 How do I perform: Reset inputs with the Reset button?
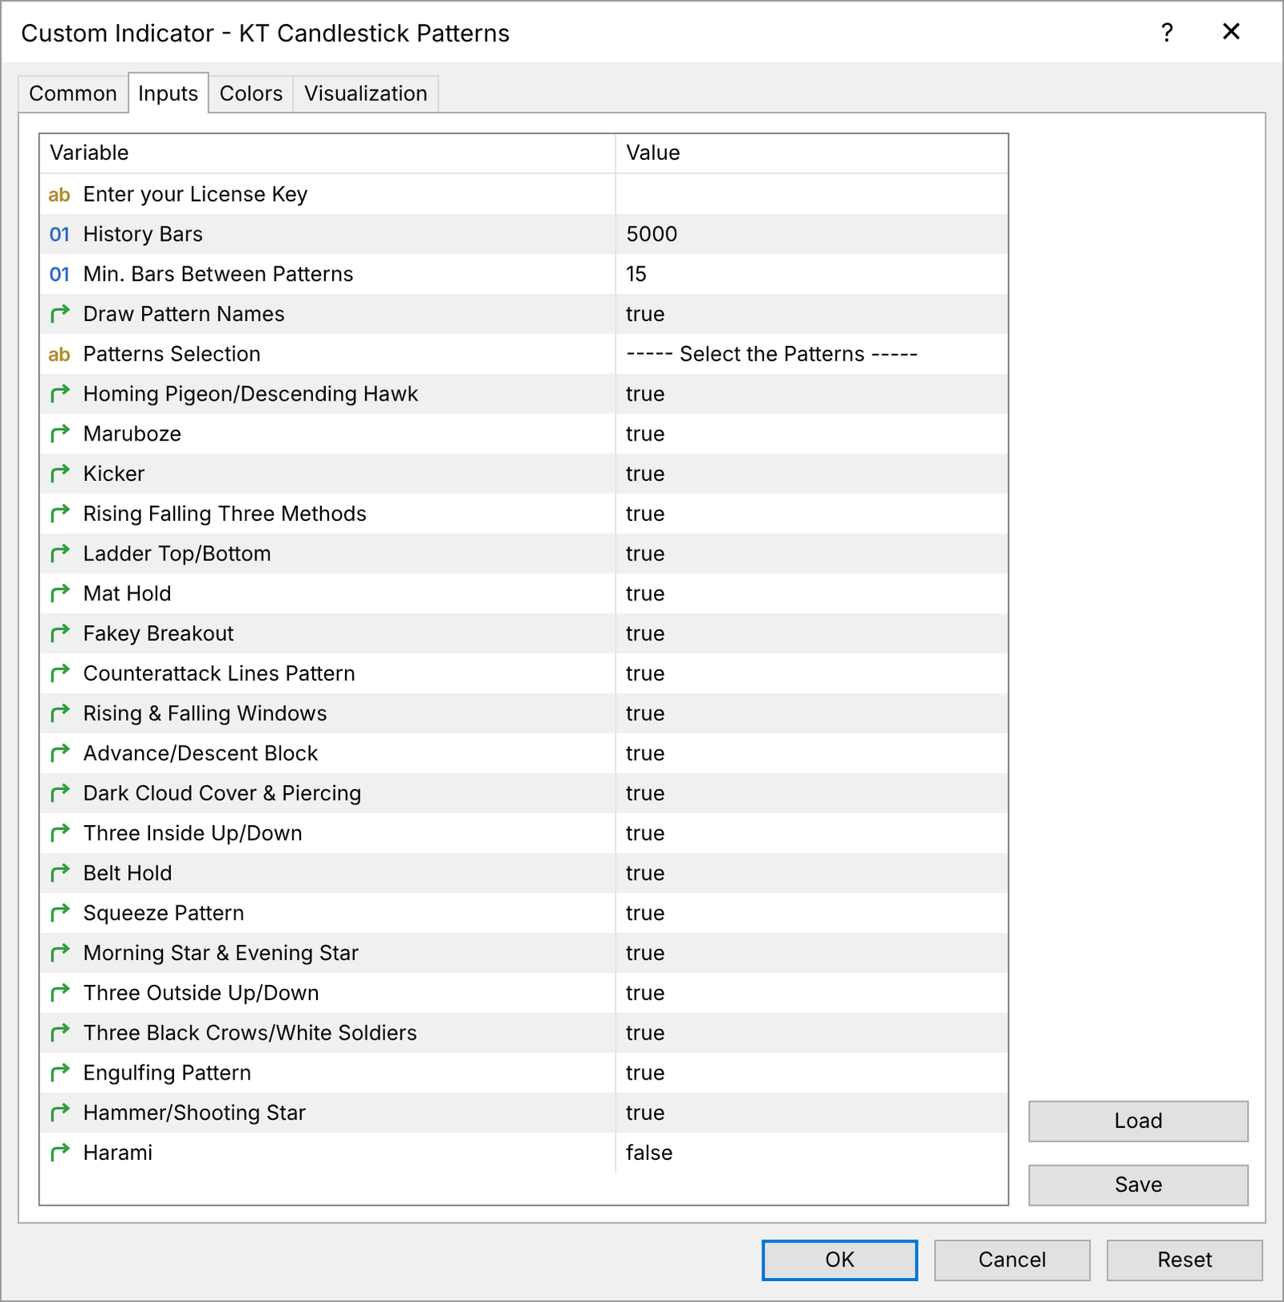point(1184,1259)
